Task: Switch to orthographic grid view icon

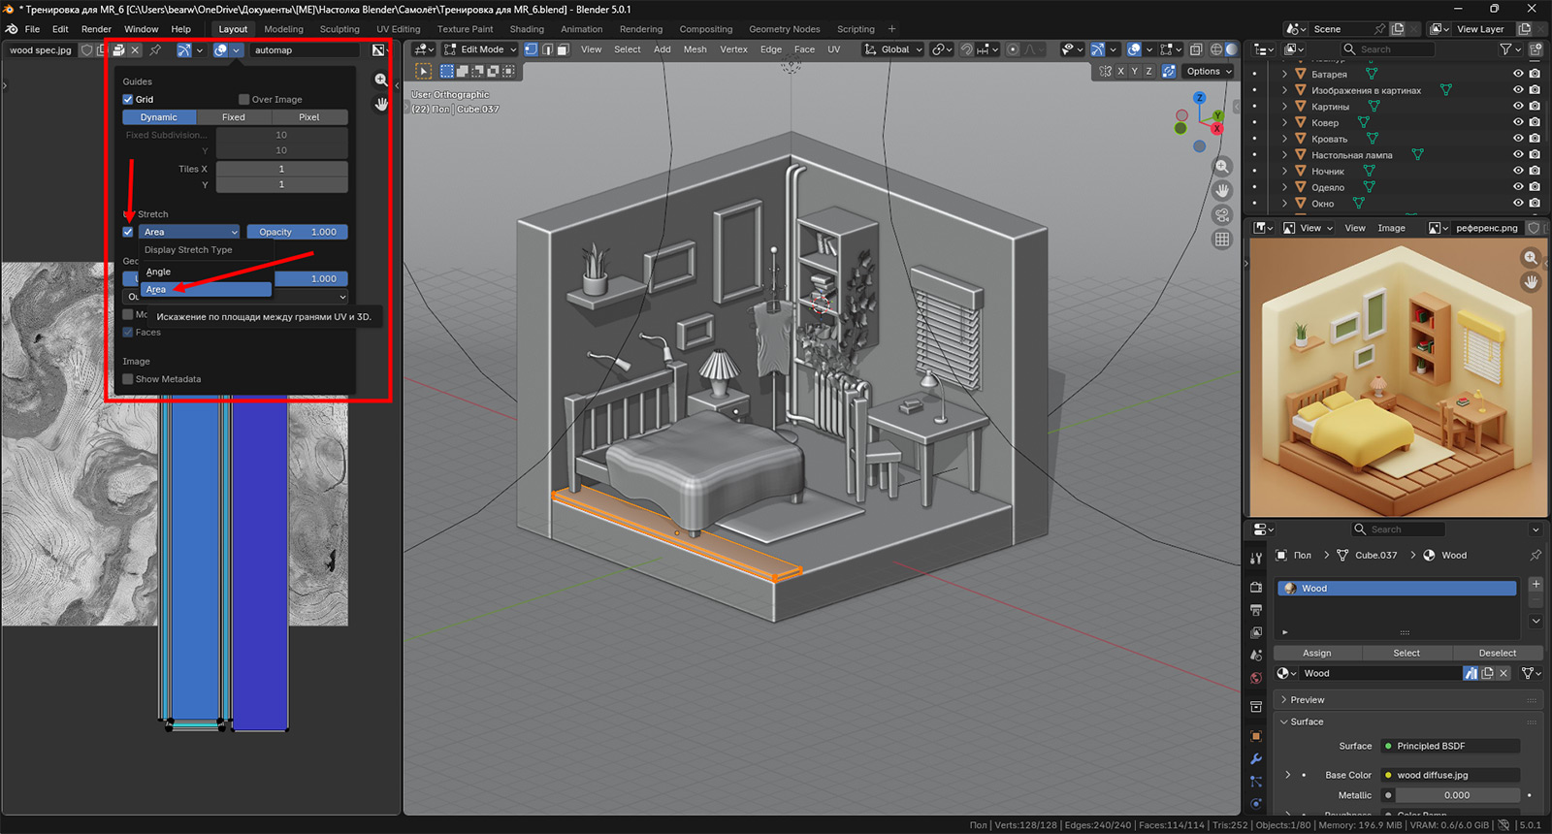Action: 1222,240
